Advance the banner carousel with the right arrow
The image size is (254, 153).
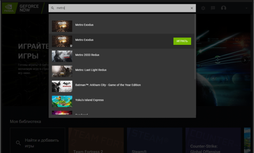pyautogui.click(x=245, y=60)
